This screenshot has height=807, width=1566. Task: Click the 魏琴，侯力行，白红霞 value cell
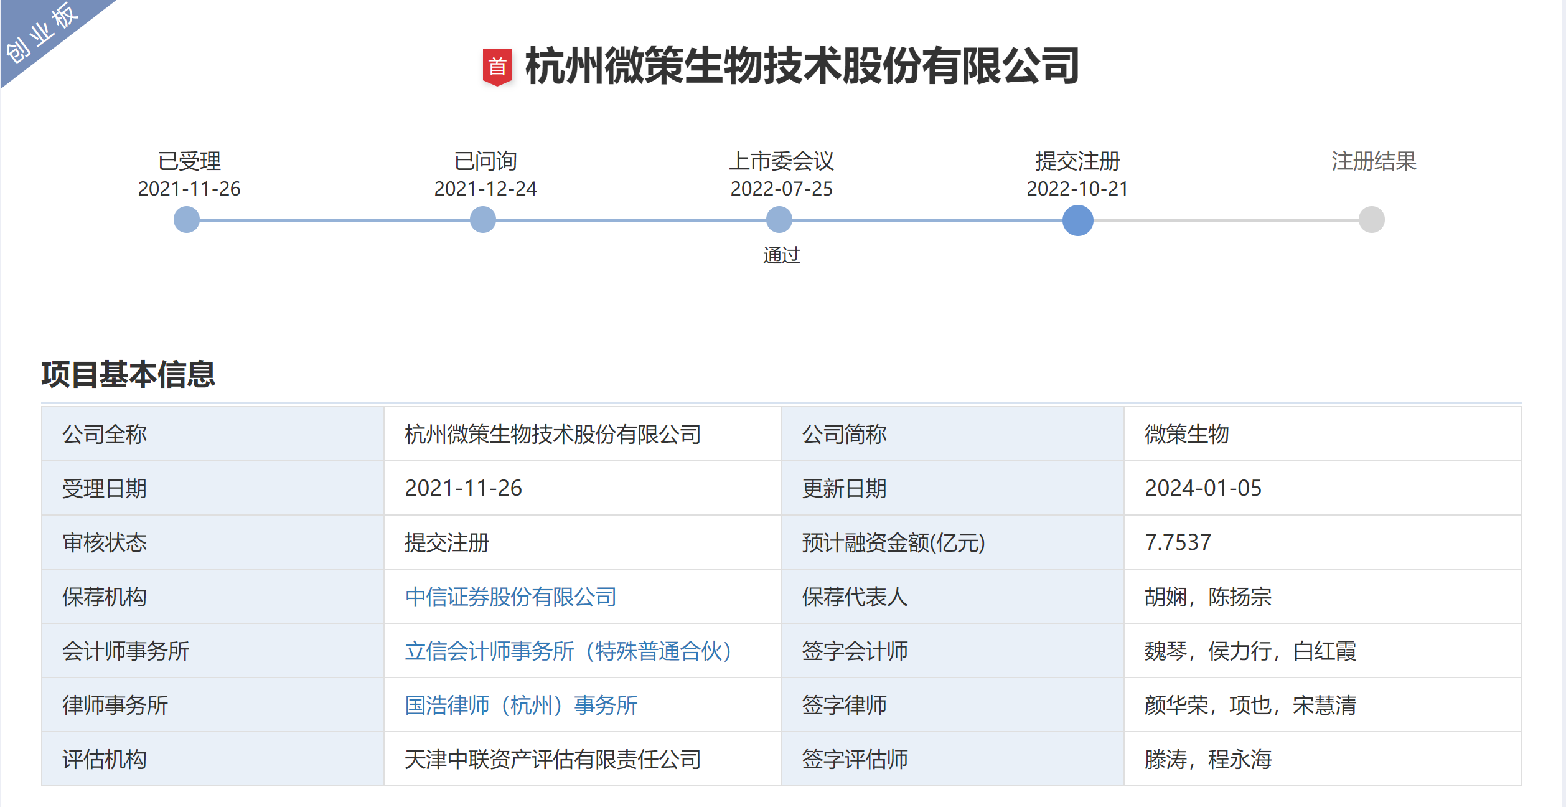[1323, 651]
